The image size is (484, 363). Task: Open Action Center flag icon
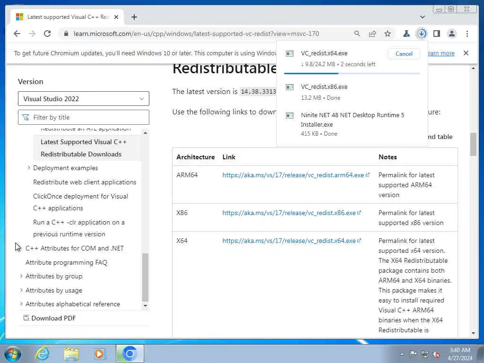pos(413,354)
